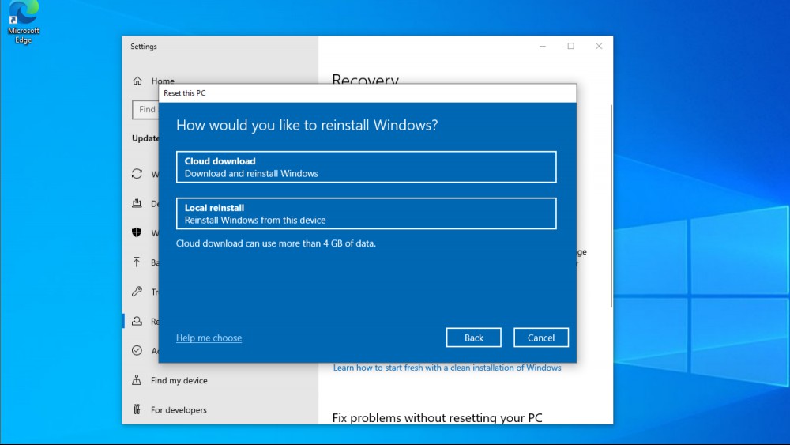Screen dimensions: 790x445
Task: Click the Settings window vertical scrollbar
Action: click(611, 206)
